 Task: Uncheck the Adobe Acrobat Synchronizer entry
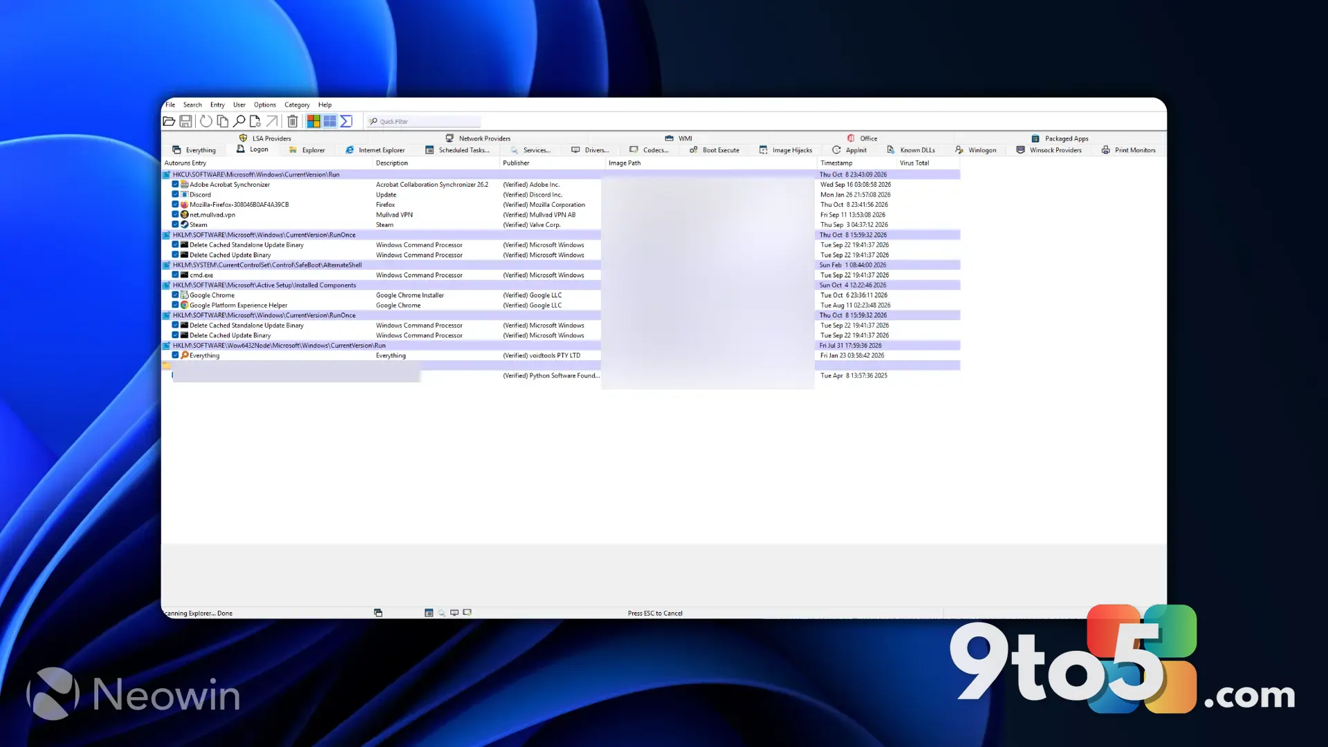175,184
